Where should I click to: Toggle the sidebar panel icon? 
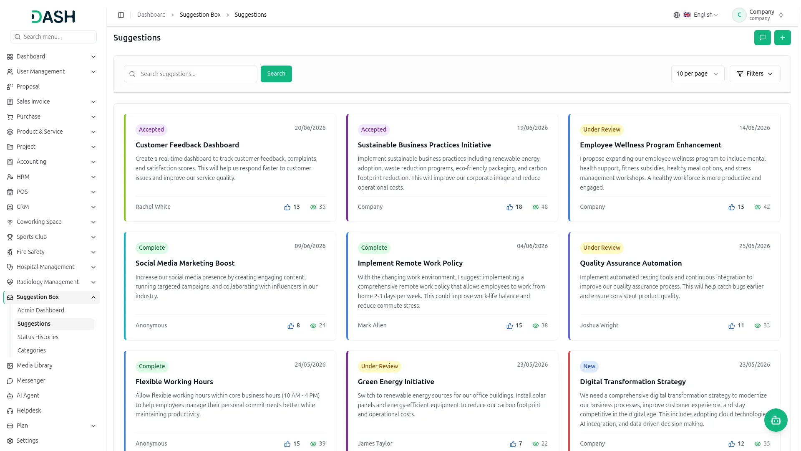tap(121, 15)
